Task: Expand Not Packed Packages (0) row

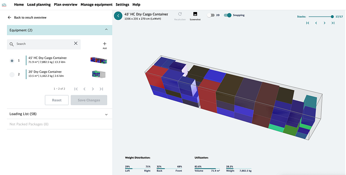Action: click(x=59, y=124)
